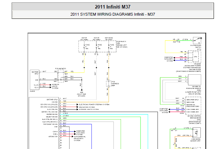
Task: Click the 'ENGINE CONTROL MODULE (ECM)' label
Action: pyautogui.click(x=195, y=120)
